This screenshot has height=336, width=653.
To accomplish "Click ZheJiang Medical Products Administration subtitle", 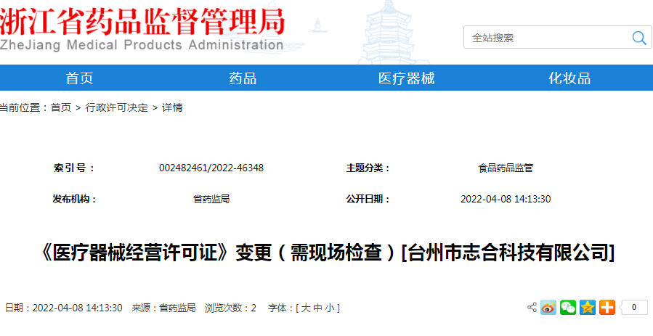I will tap(142, 45).
